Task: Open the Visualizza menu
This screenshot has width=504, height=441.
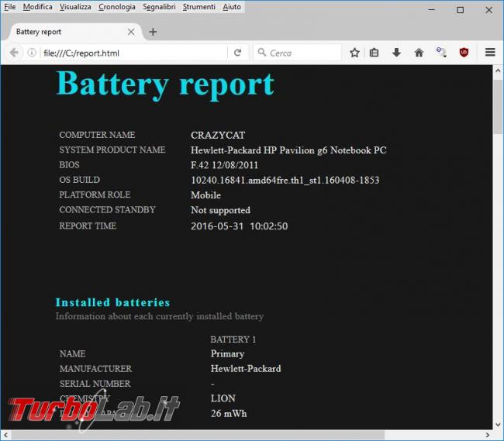Action: click(x=75, y=7)
